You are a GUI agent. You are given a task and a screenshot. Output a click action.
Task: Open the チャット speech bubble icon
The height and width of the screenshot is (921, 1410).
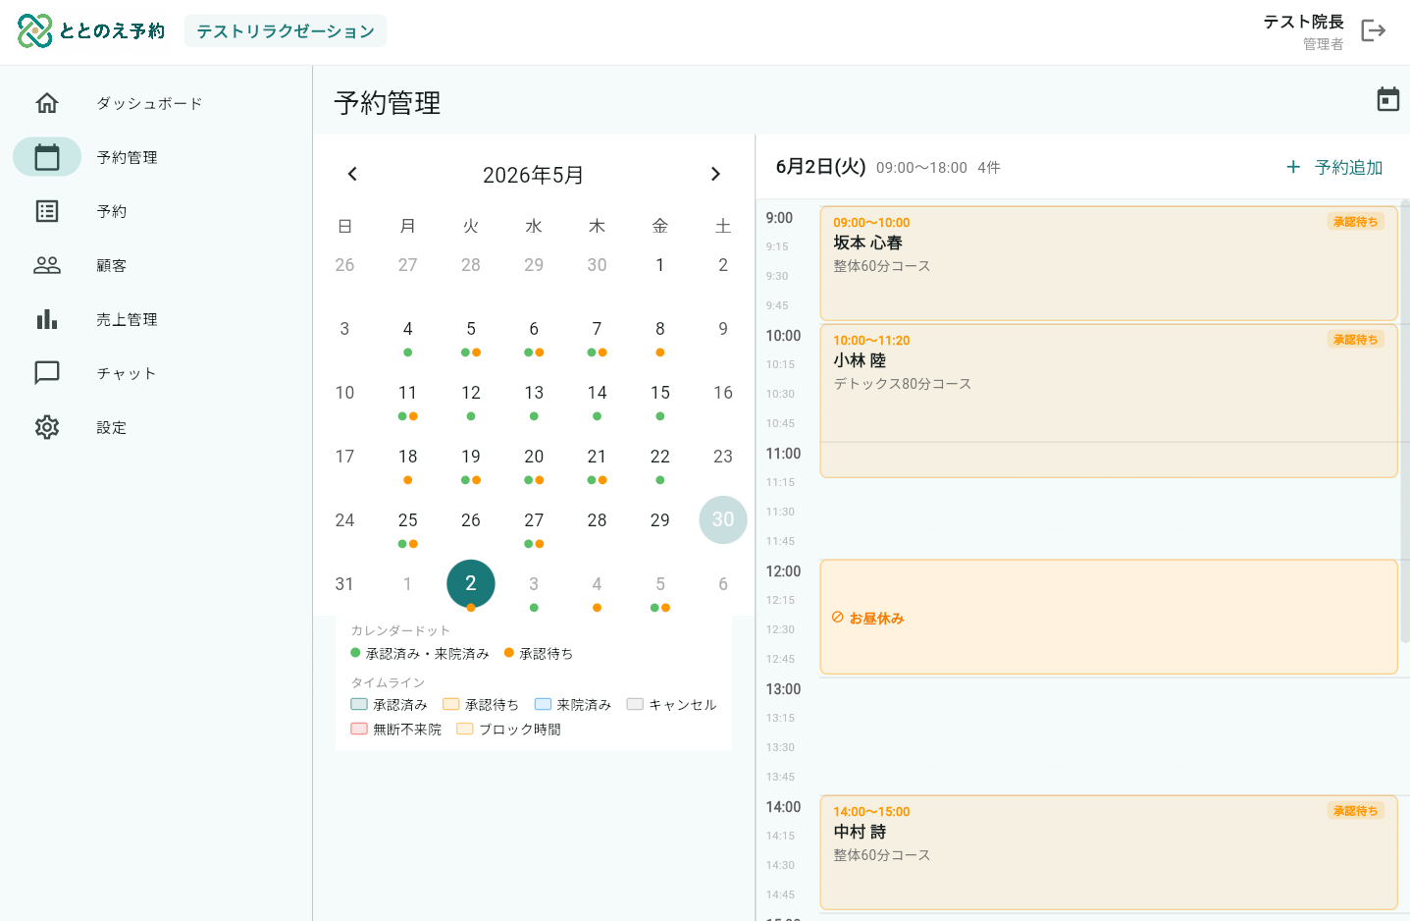tap(47, 373)
